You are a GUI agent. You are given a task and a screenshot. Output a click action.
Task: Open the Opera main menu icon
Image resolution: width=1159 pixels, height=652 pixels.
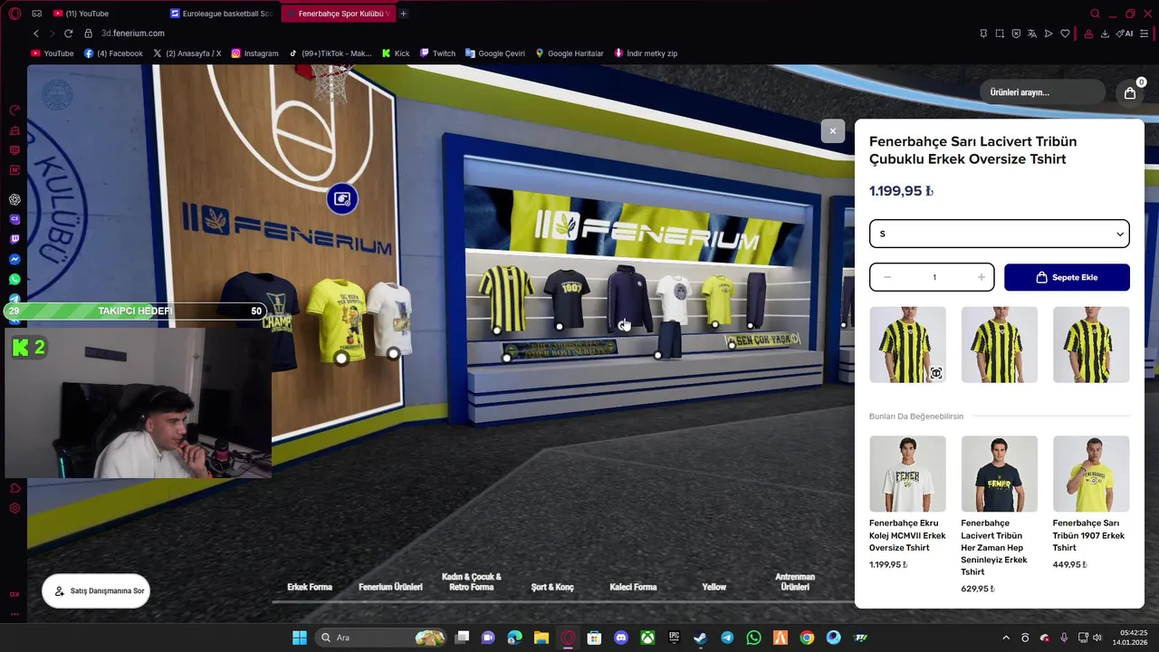tap(14, 14)
